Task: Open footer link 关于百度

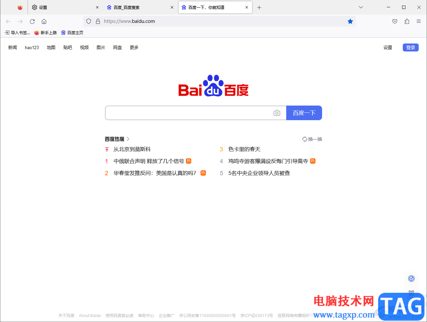Action: (66, 316)
